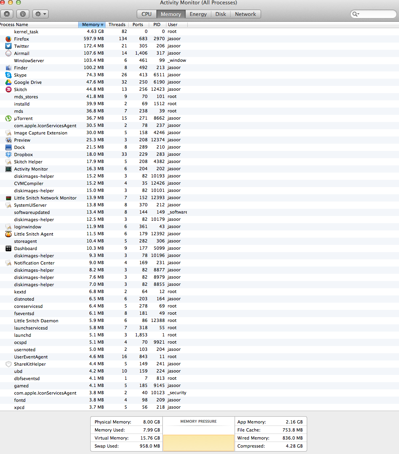Sort by the PID column header
This screenshot has width=399, height=454.
pyautogui.click(x=157, y=24)
